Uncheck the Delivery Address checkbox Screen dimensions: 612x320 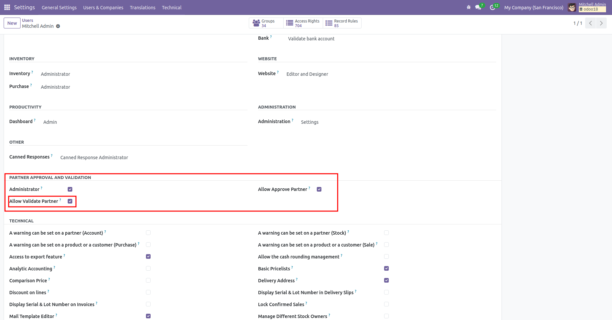click(386, 280)
